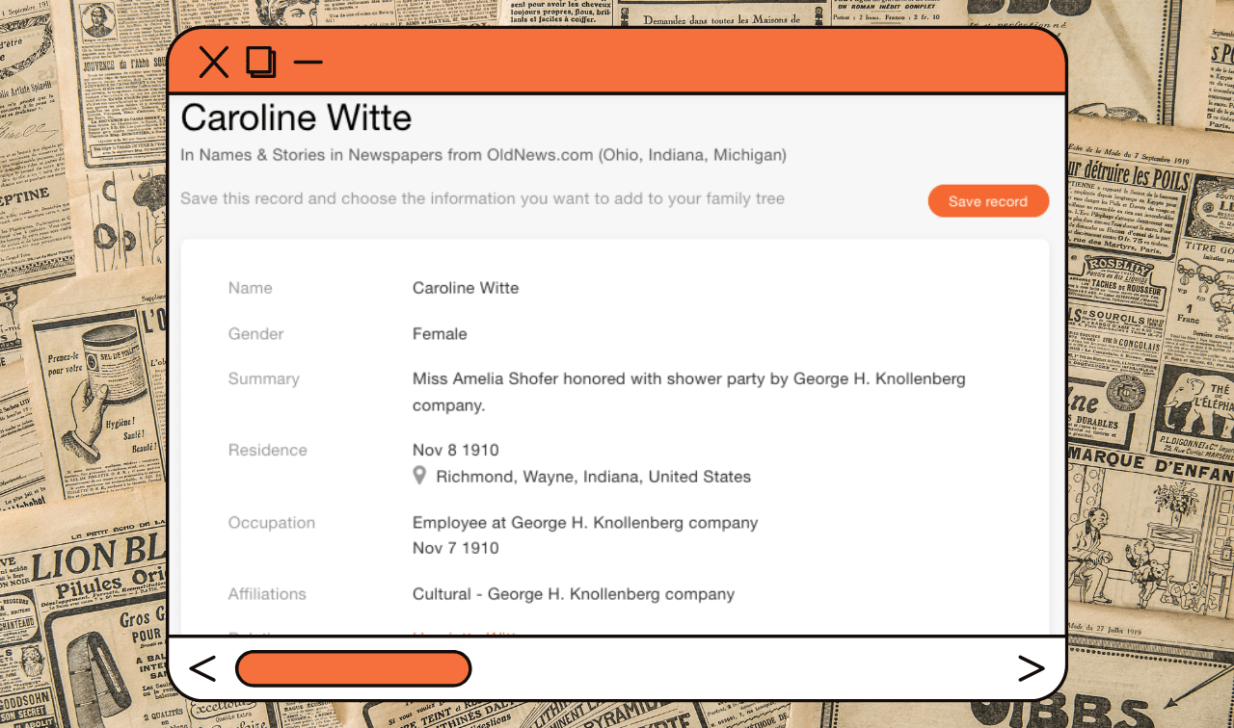Screen dimensions: 1234x728
Task: Click the right arrow scroll icon
Action: (1031, 668)
